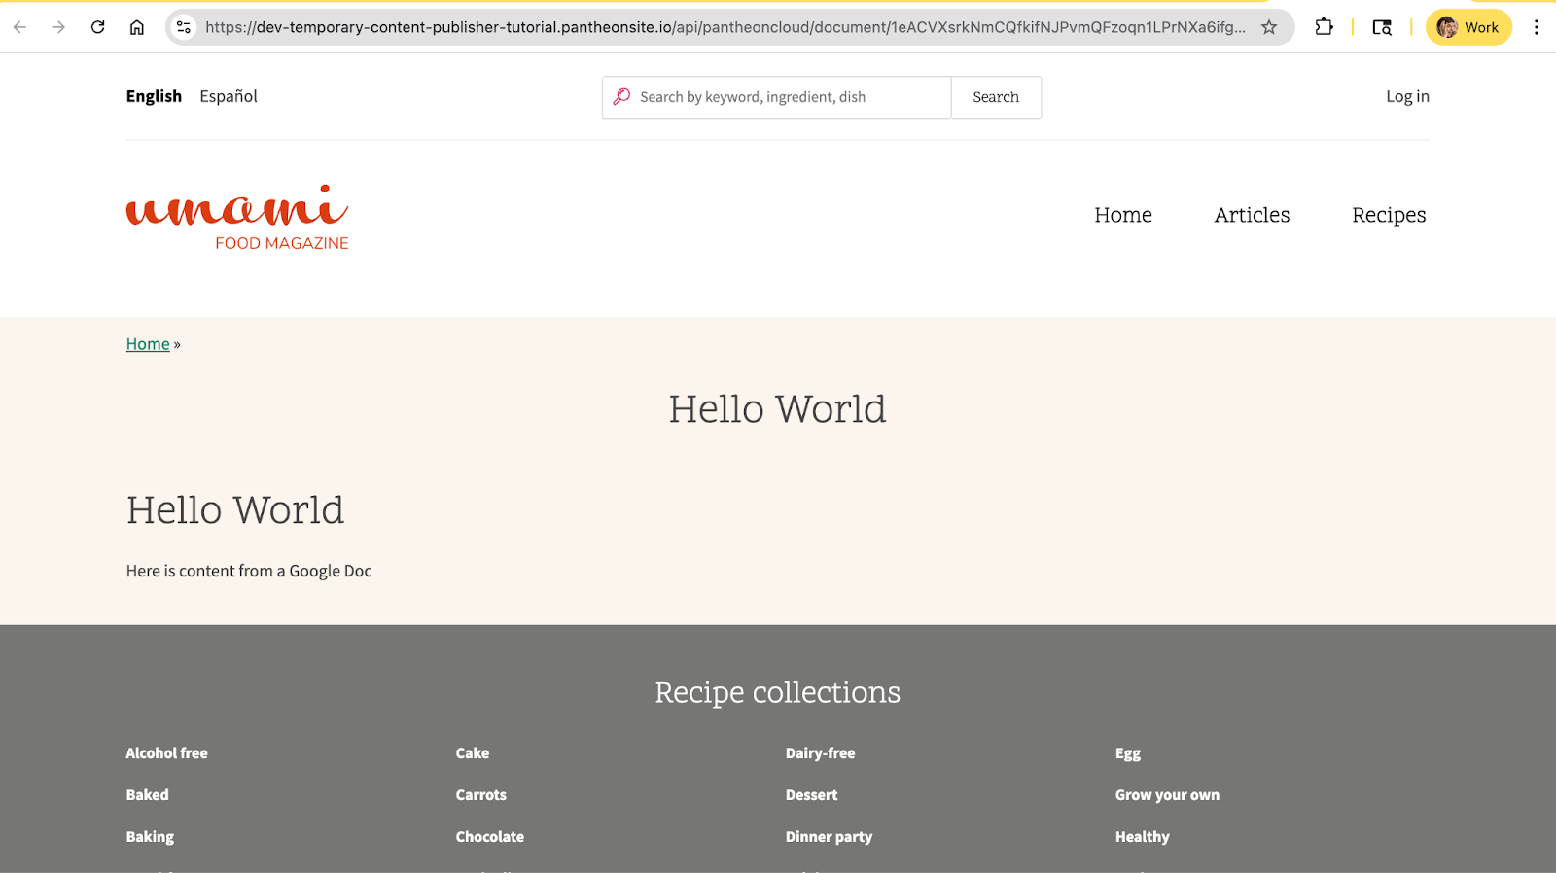The image size is (1556, 873).
Task: Click the browser back arrow
Action: coord(19,27)
